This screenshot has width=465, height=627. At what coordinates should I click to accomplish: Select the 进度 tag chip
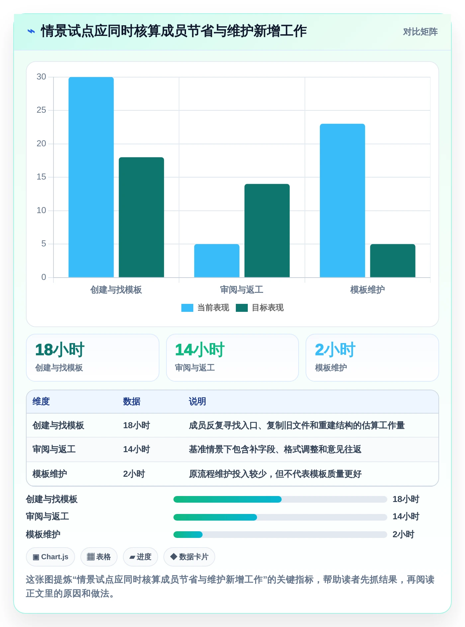tap(140, 557)
